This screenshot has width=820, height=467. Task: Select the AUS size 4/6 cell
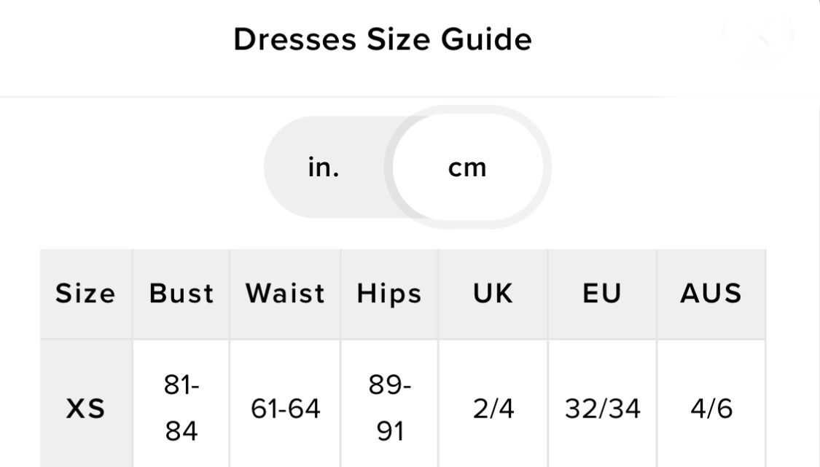pyautogui.click(x=711, y=409)
